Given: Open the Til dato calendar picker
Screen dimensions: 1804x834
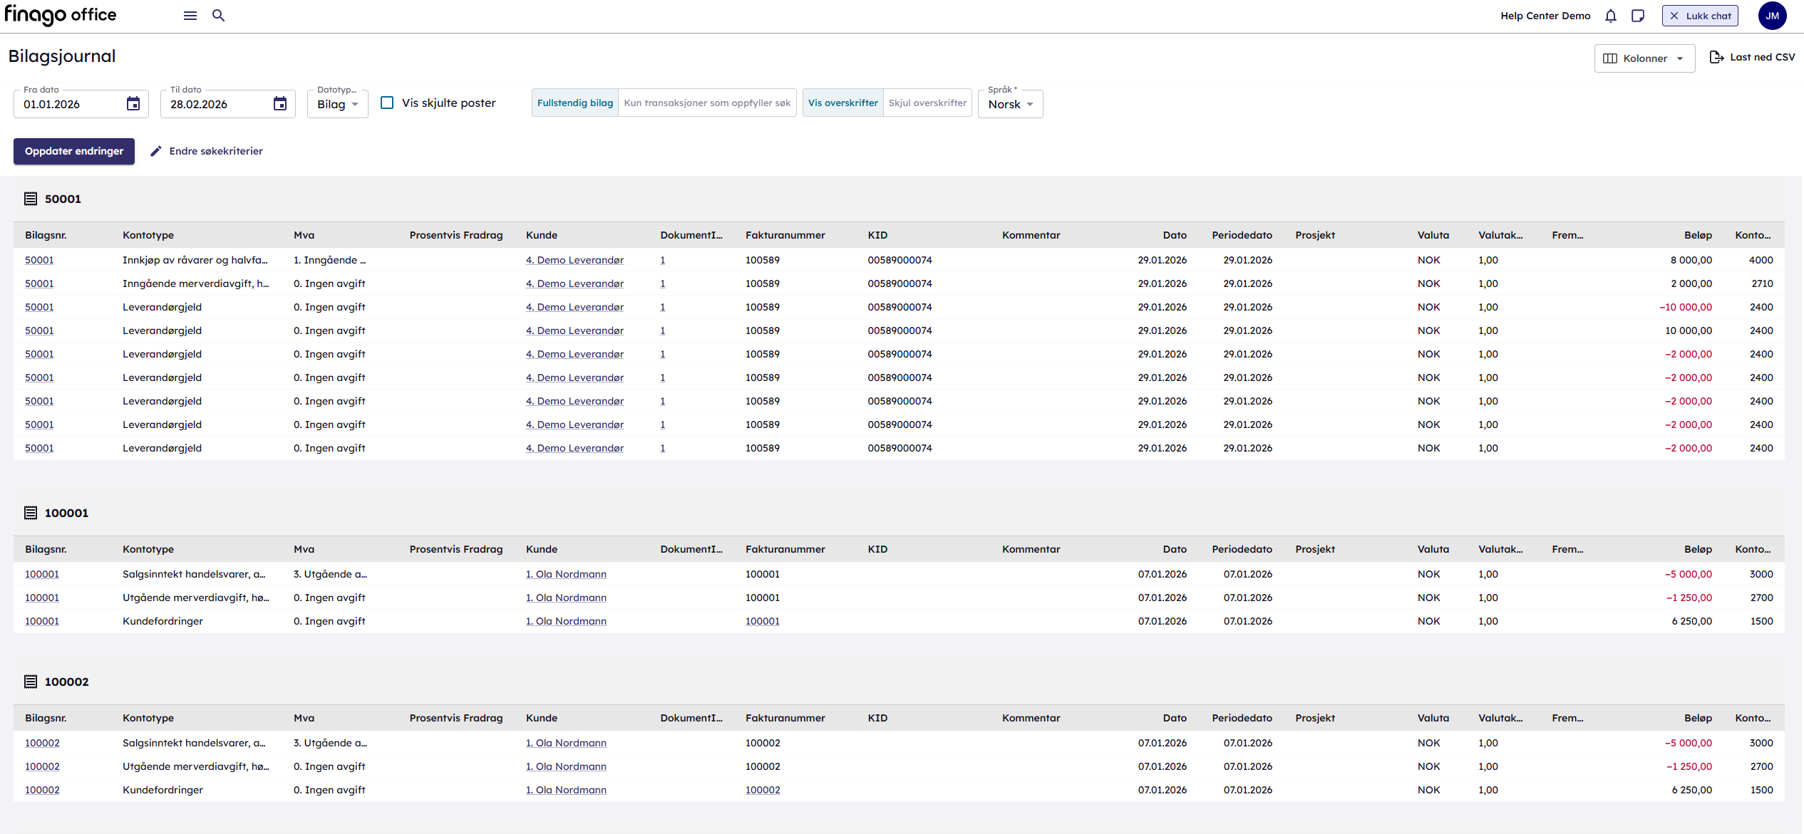Looking at the screenshot, I should coord(280,104).
